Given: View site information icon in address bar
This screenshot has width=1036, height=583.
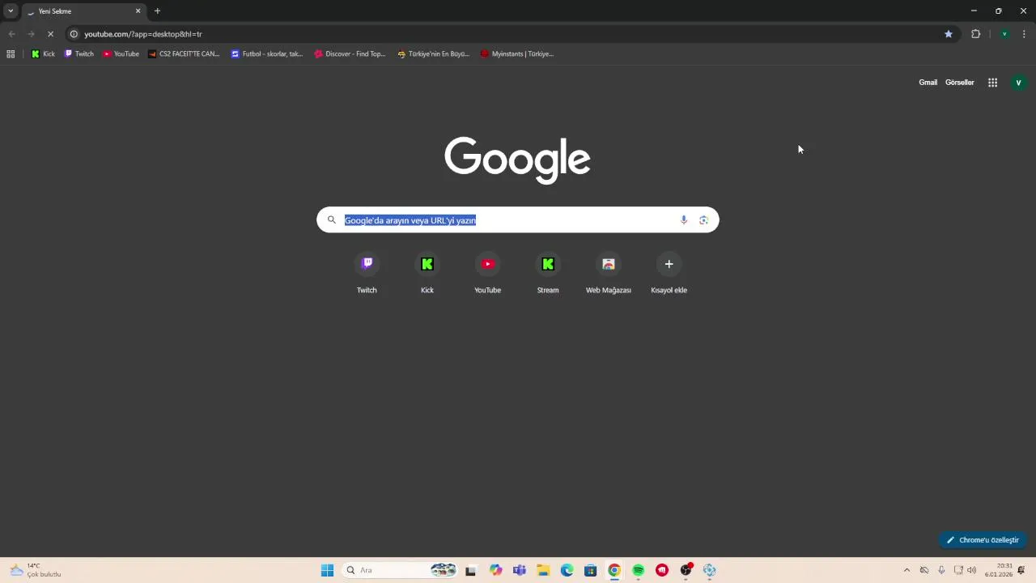Looking at the screenshot, I should pyautogui.click(x=74, y=34).
